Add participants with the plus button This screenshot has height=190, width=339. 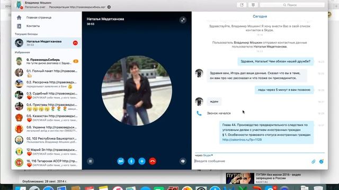pos(142,161)
